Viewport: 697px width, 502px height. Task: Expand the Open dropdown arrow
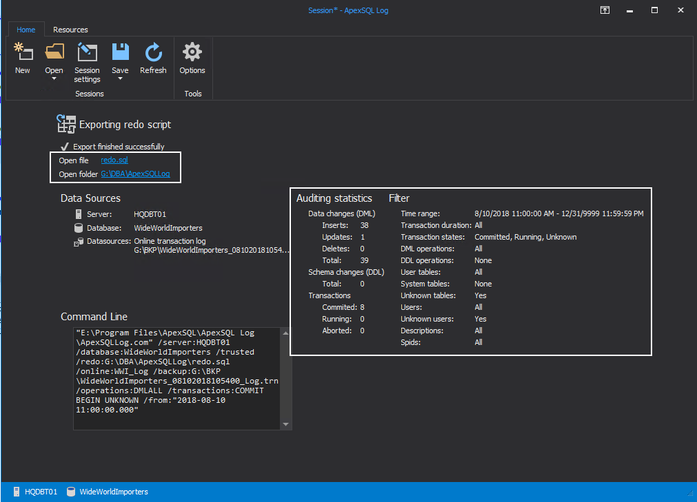pyautogui.click(x=54, y=79)
